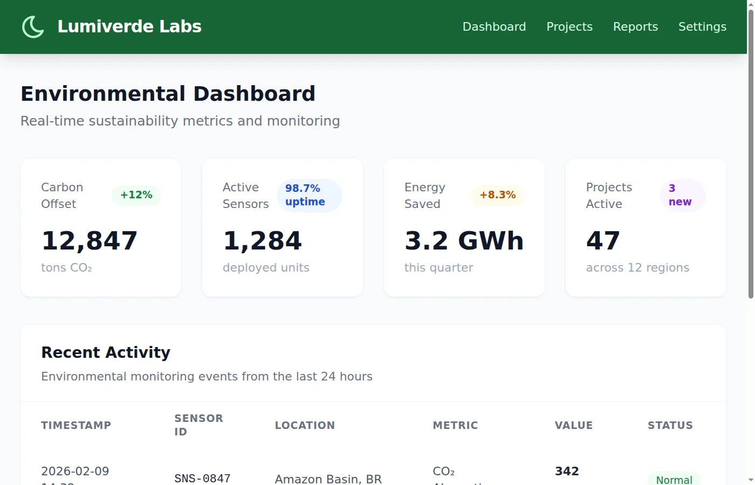Screen dimensions: 755x485
Task: Sort table by VALUE column
Action: [573, 425]
